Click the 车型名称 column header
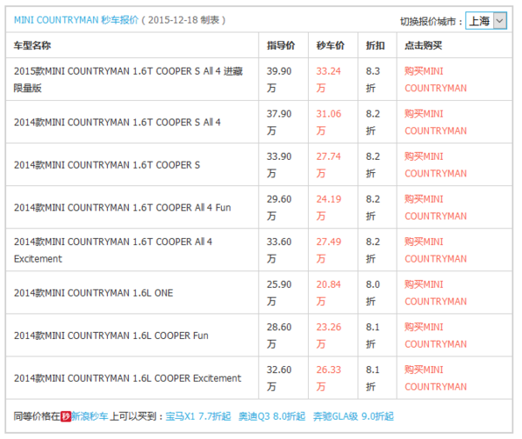Image resolution: width=522 pixels, height=439 pixels. pos(32,45)
